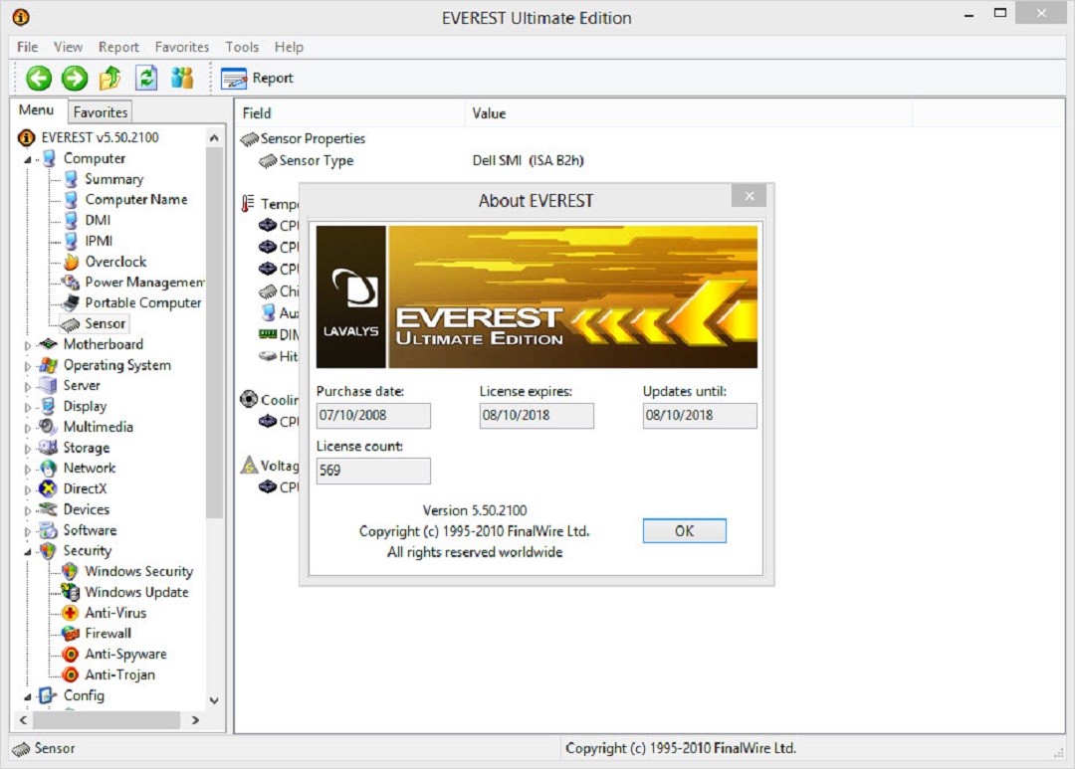This screenshot has height=769, width=1075.
Task: Collapse the Config tree node
Action: 28,696
